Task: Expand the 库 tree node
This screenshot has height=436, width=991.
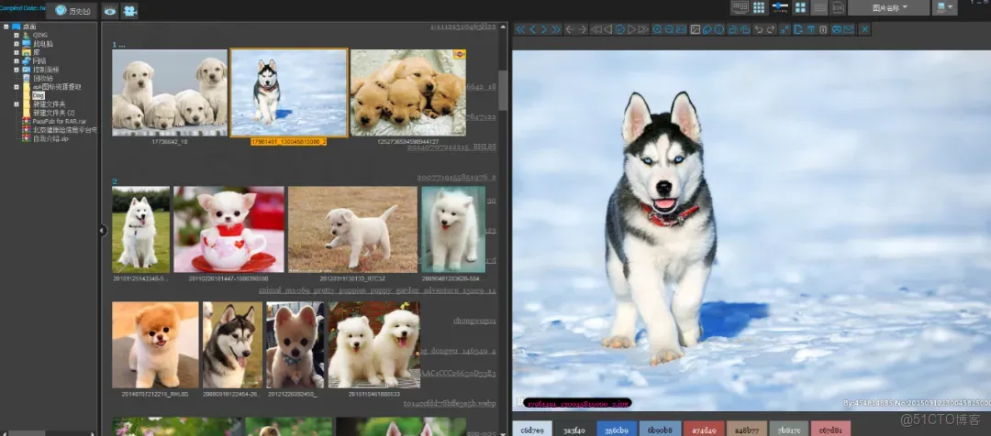Action: pyautogui.click(x=17, y=52)
